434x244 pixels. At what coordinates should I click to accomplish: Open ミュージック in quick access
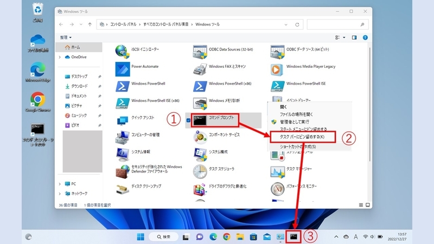pos(79,115)
